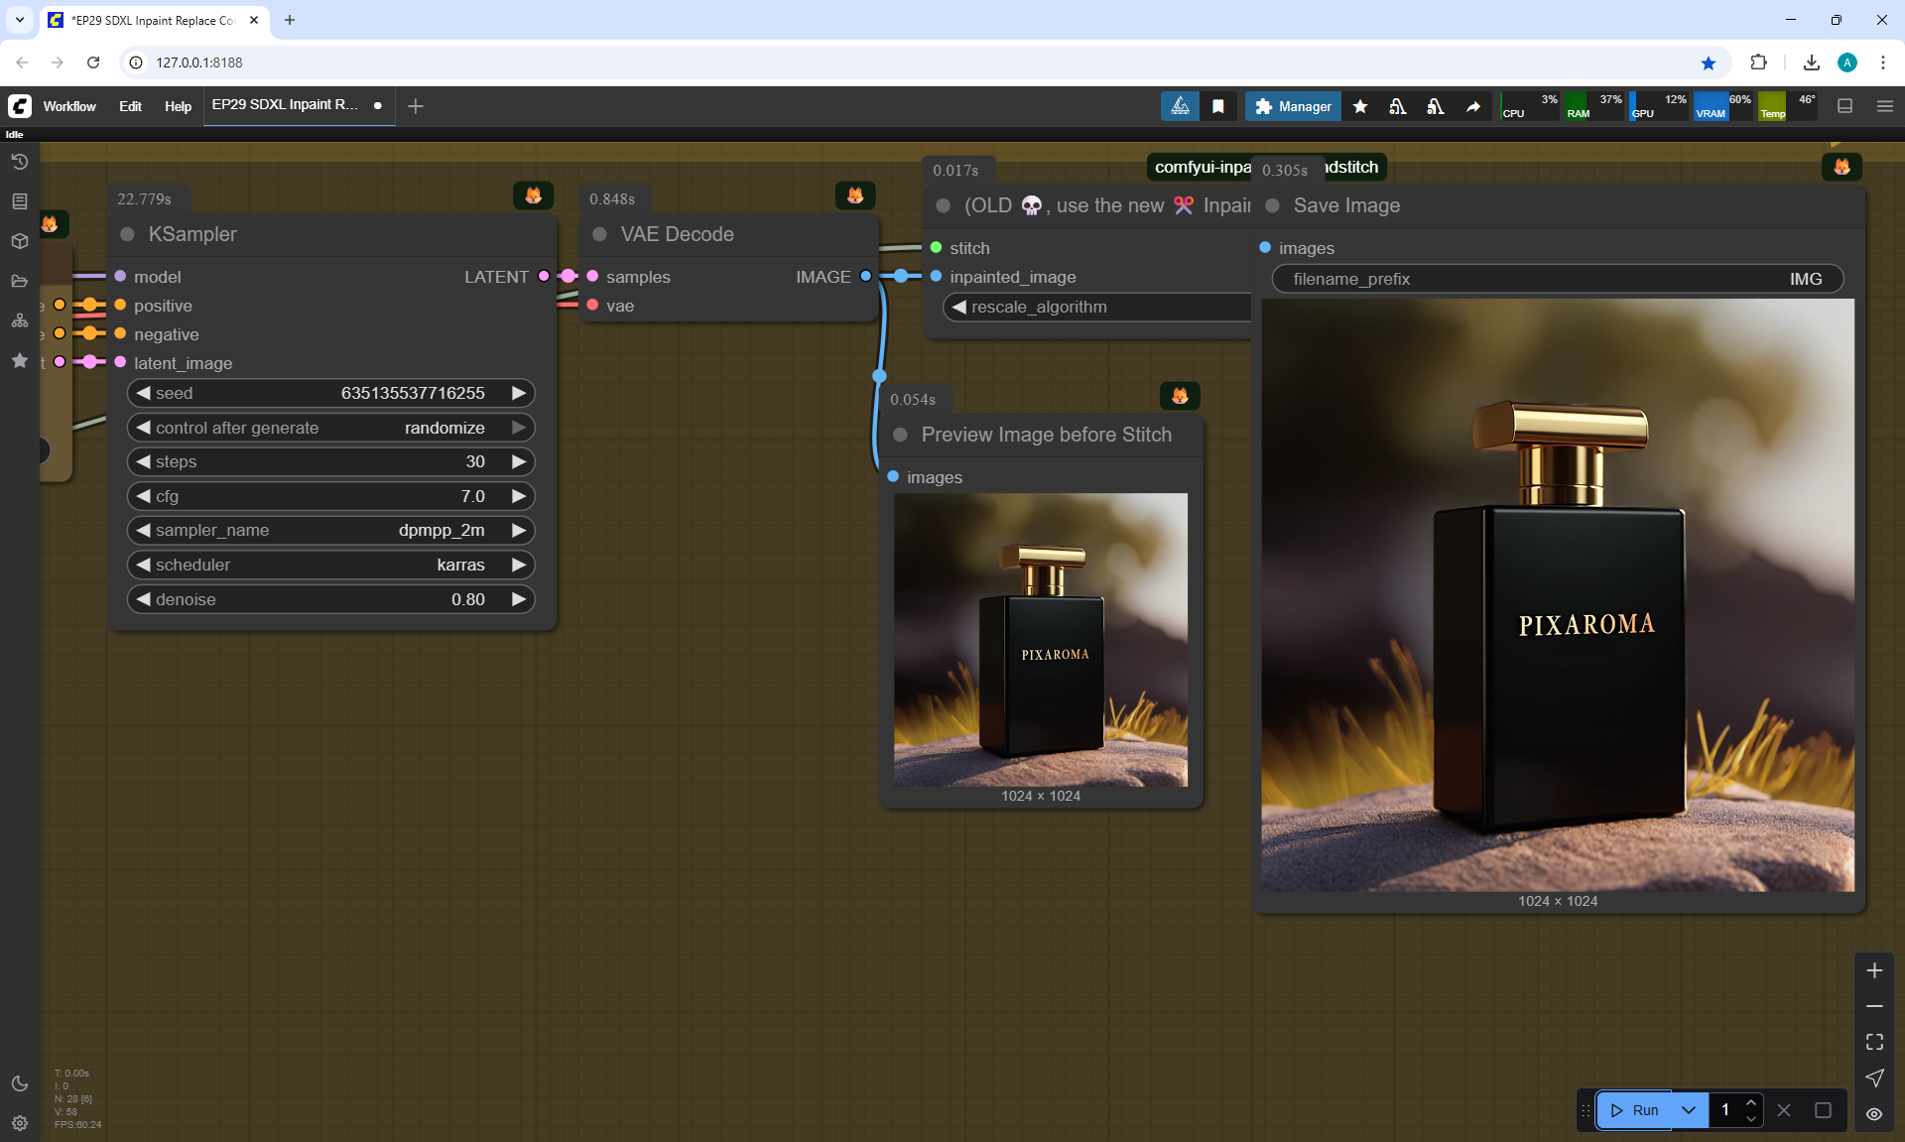Collapse the KSampler node dot

click(127, 234)
